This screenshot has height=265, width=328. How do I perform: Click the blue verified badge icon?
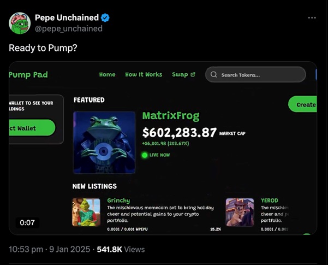click(105, 18)
